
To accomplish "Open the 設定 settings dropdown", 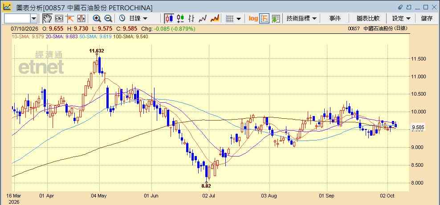I will tap(401, 19).
